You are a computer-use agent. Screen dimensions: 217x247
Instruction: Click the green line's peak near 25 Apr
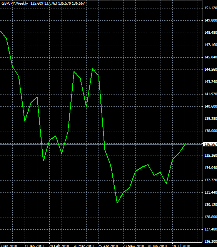(93, 69)
